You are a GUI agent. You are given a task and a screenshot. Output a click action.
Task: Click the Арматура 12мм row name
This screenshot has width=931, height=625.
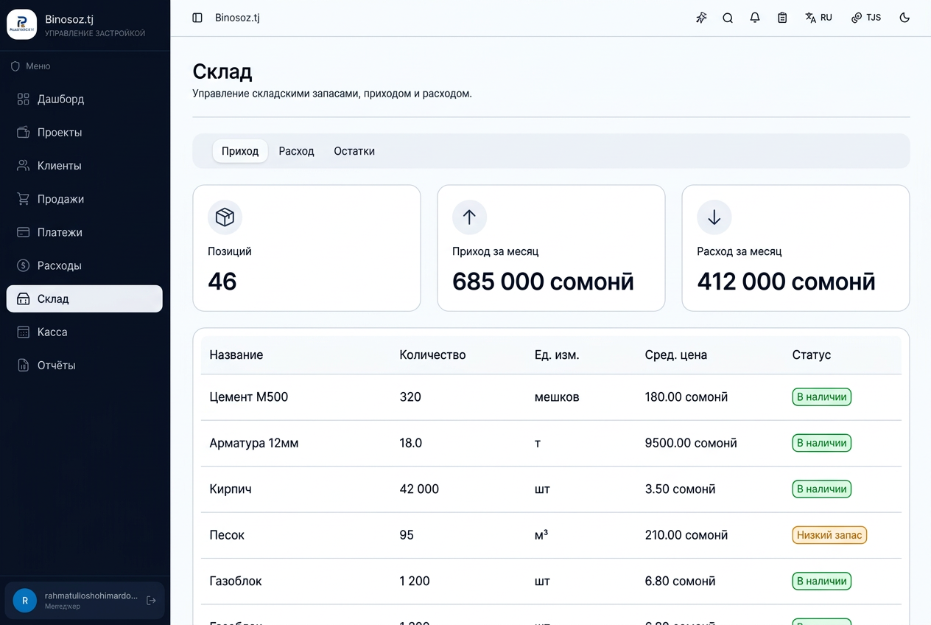254,443
